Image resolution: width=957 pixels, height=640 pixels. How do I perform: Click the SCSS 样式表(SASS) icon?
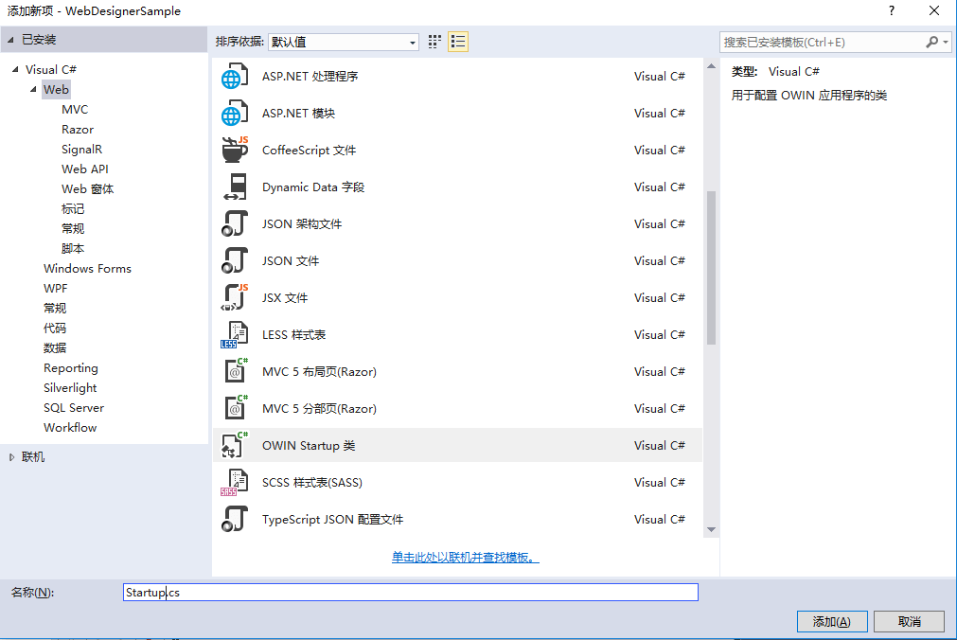pyautogui.click(x=235, y=483)
